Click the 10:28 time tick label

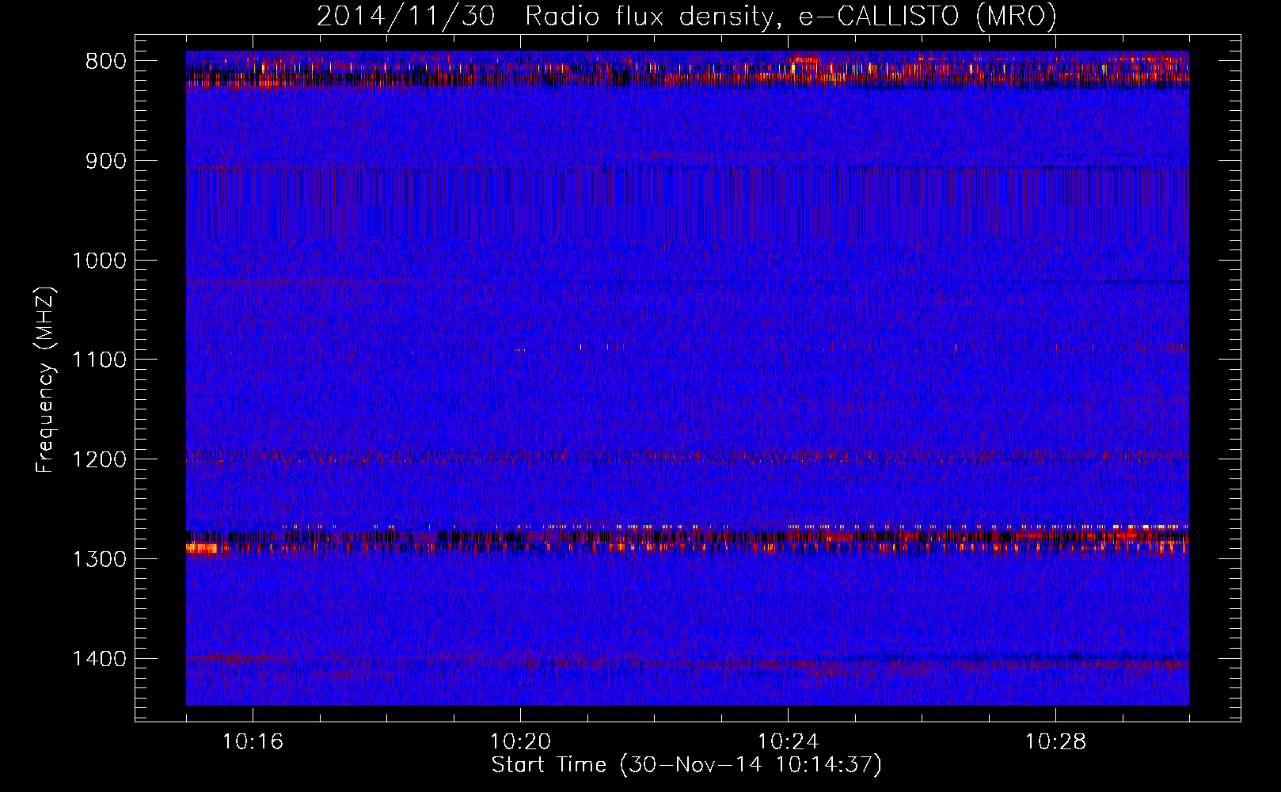1055,742
